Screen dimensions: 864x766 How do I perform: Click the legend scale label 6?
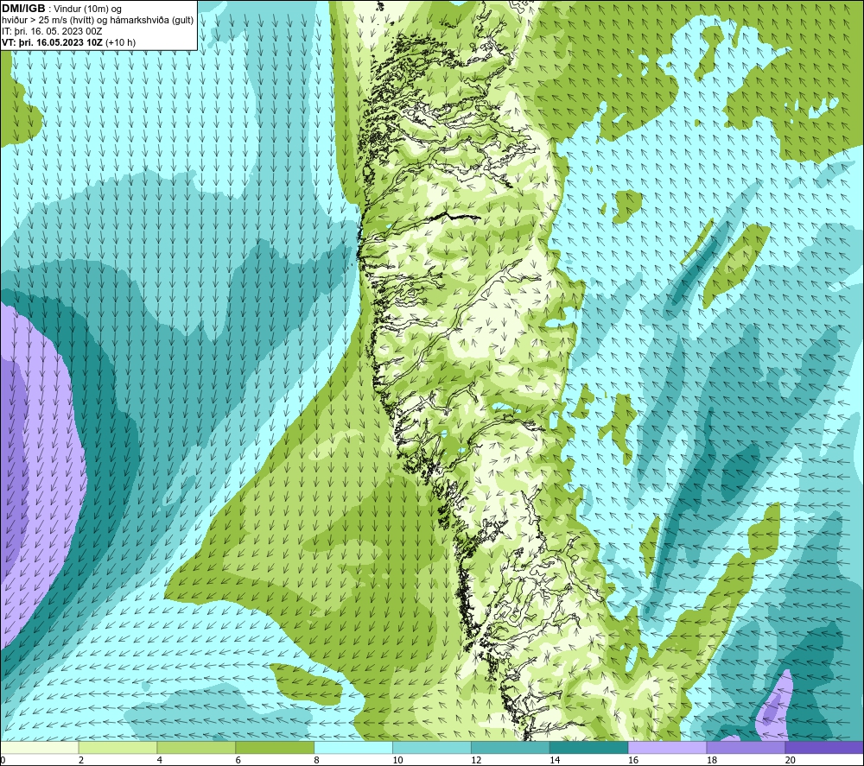click(238, 760)
